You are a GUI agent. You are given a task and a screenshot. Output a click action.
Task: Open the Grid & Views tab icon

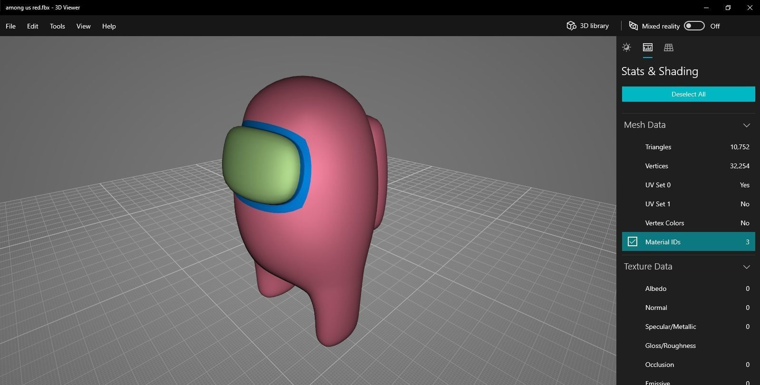668,47
